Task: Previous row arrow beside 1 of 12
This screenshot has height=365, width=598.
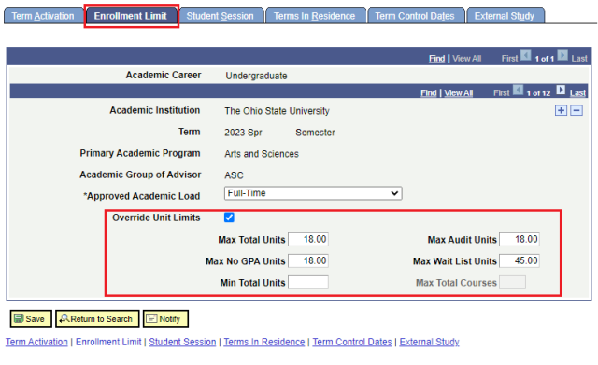Action: (x=518, y=90)
